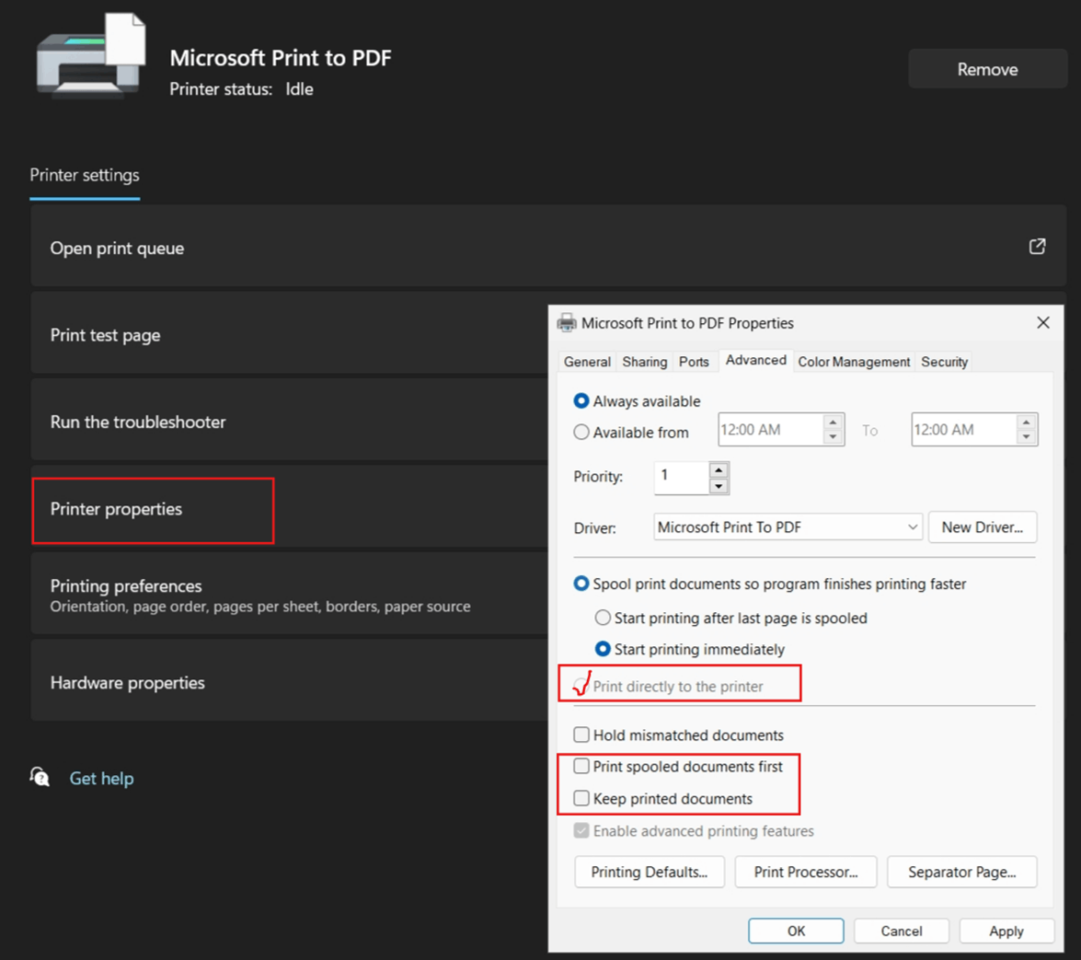Click the printer icon in Properties title bar

[567, 323]
